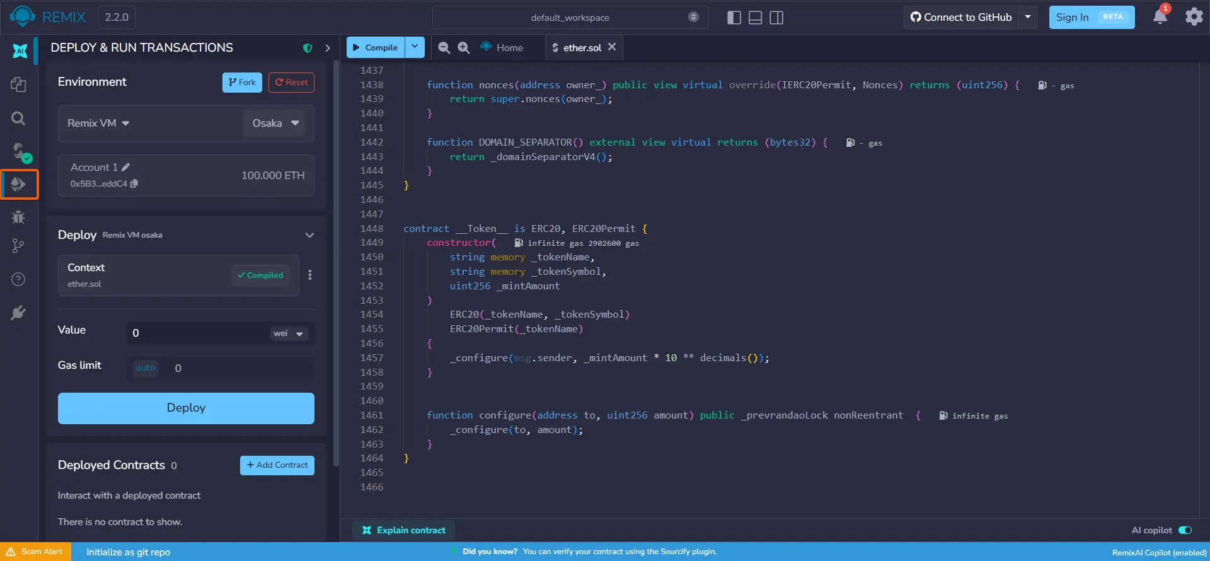Open Connect to GitHub dropdown arrow
Viewport: 1210px width, 561px height.
1027,17
